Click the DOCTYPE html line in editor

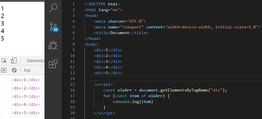(x=102, y=4)
